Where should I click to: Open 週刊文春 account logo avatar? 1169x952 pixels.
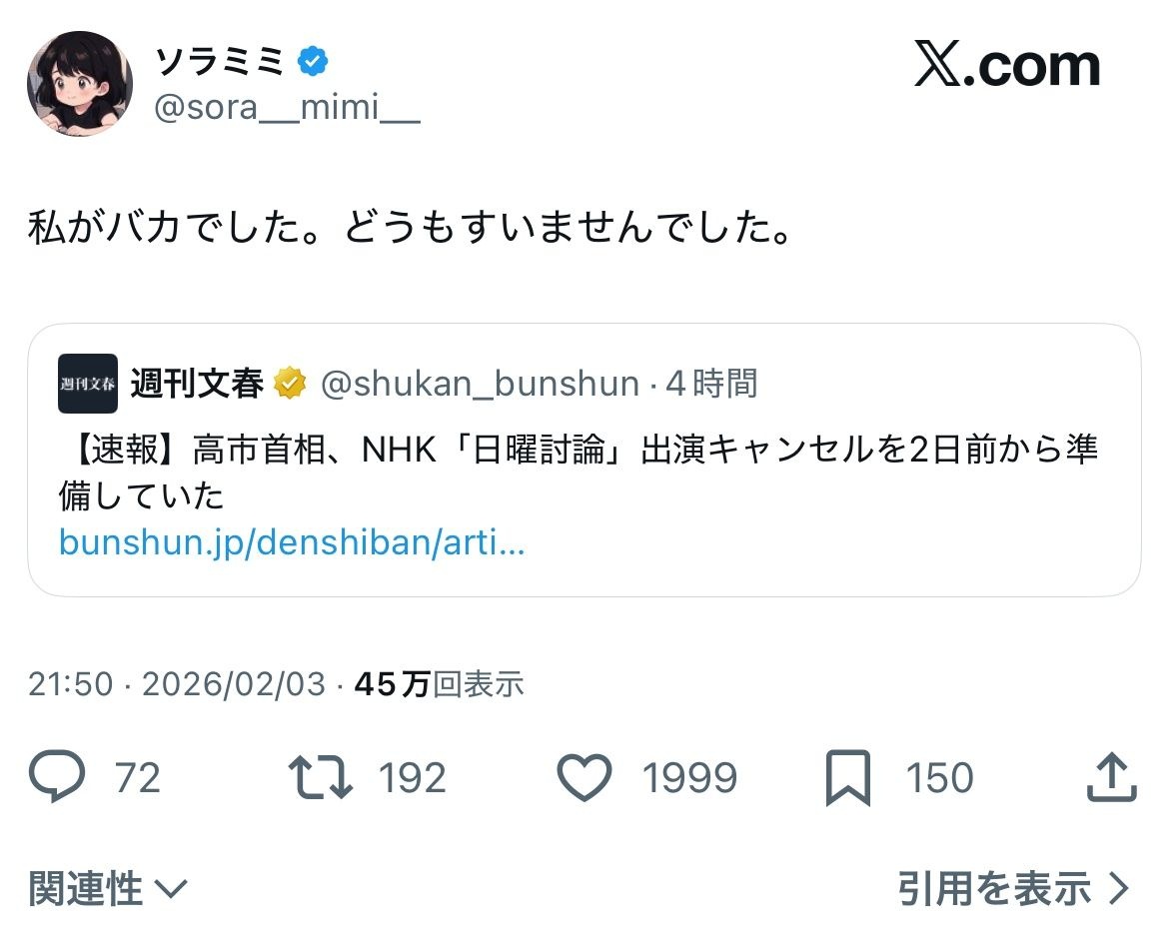coord(88,384)
